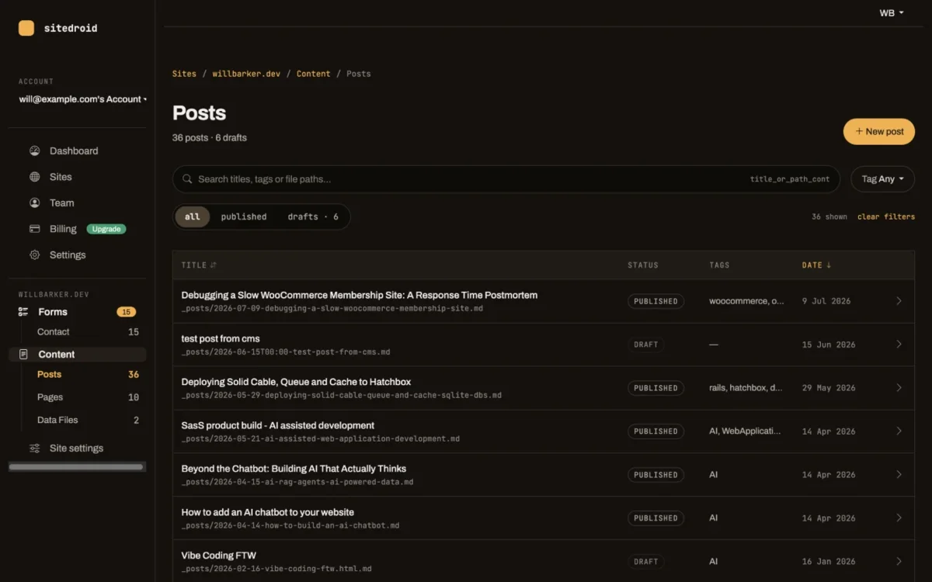Click DRAFT badge on 'test post from cms' row

645,345
